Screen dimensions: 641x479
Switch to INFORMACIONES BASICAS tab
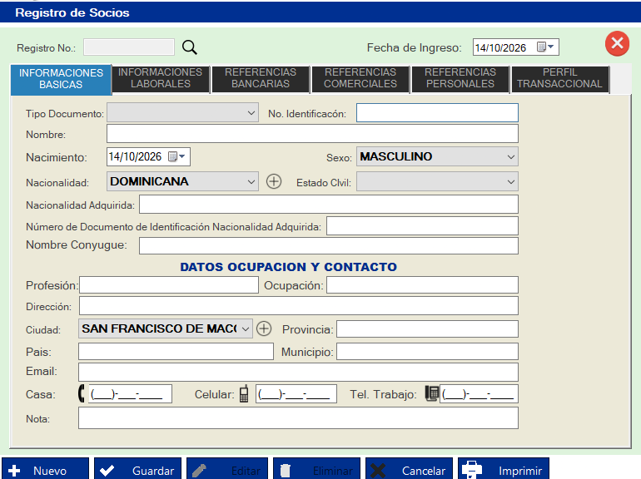pos(61,79)
